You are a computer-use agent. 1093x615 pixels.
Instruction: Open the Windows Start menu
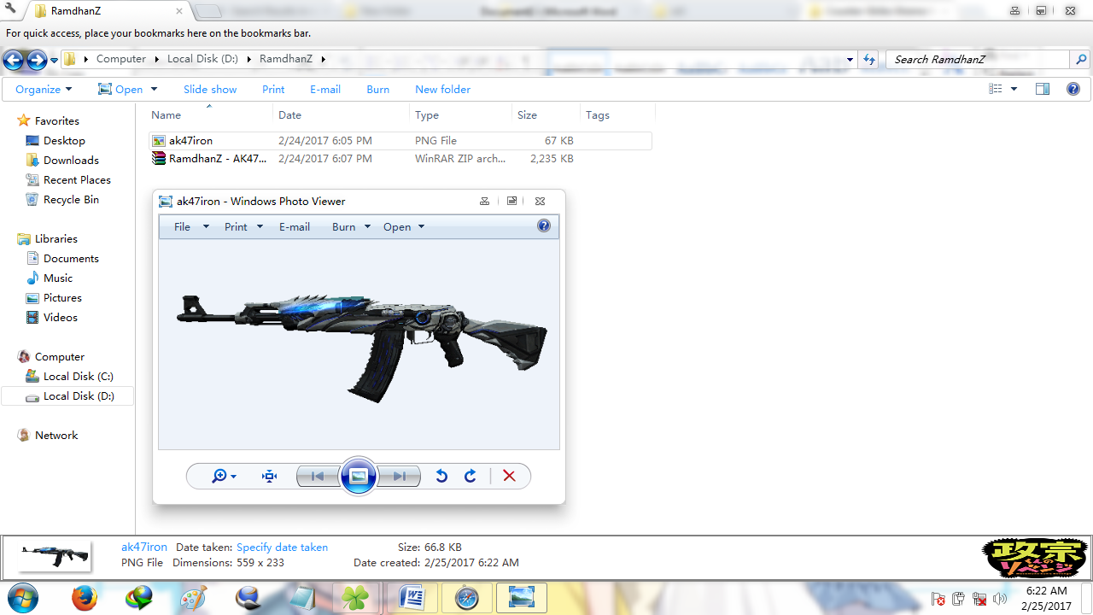[22, 597]
